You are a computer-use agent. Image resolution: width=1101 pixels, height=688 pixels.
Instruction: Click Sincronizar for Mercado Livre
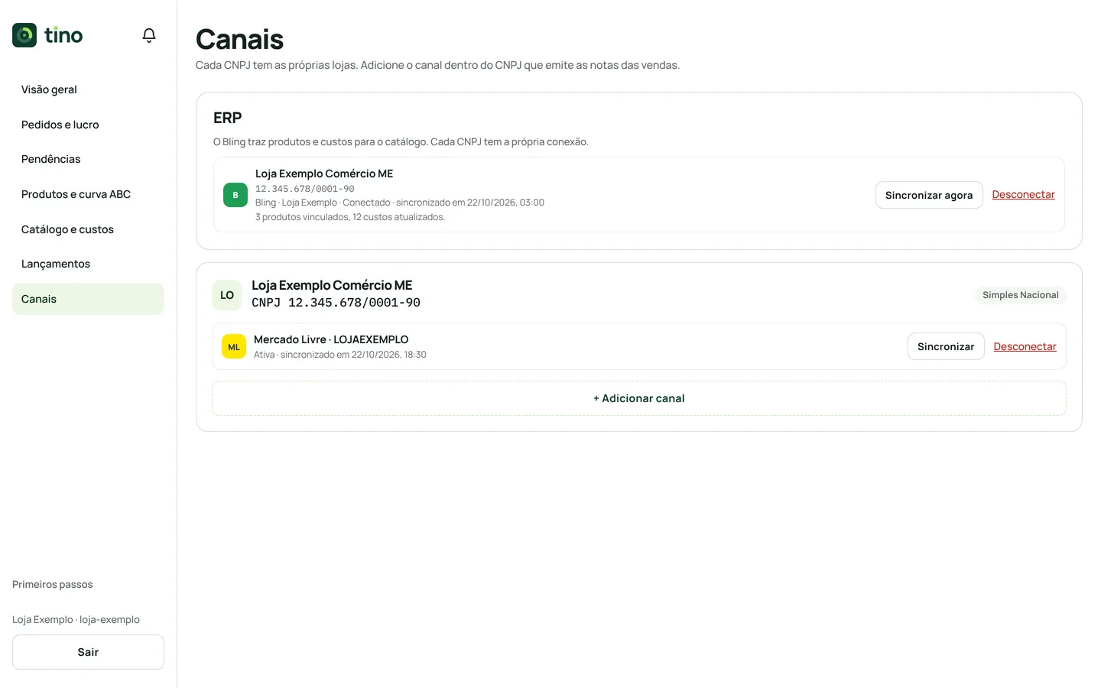(946, 346)
